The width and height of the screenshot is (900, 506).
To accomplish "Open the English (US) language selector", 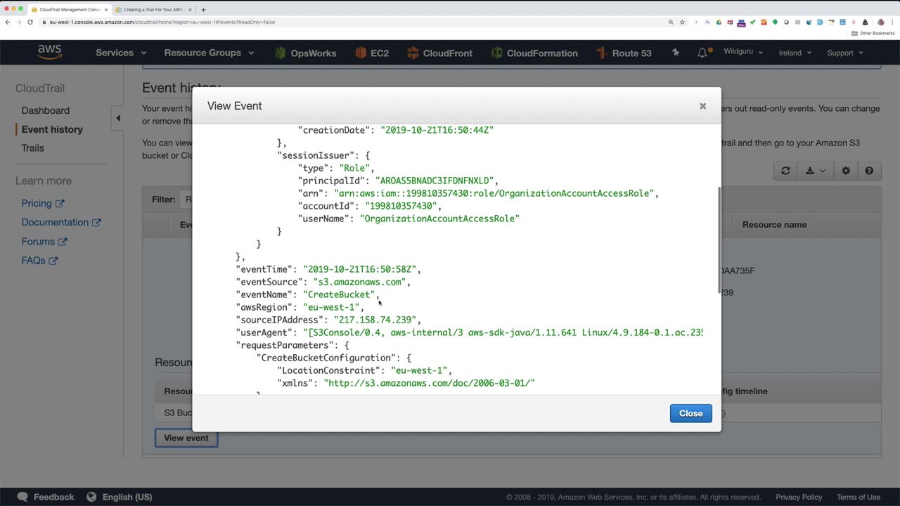I will (x=119, y=497).
